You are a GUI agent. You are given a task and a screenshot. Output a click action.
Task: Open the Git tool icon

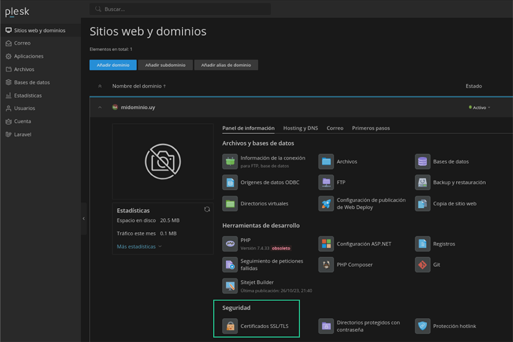coord(423,264)
